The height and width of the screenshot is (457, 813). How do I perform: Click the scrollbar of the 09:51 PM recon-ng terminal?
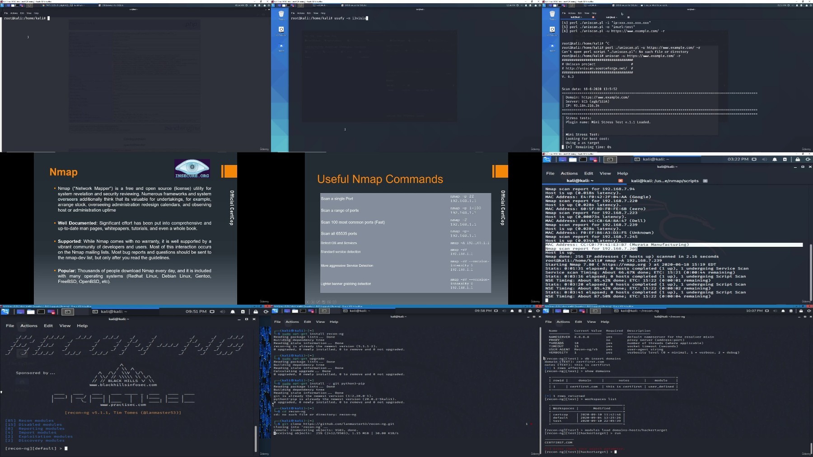(256, 438)
